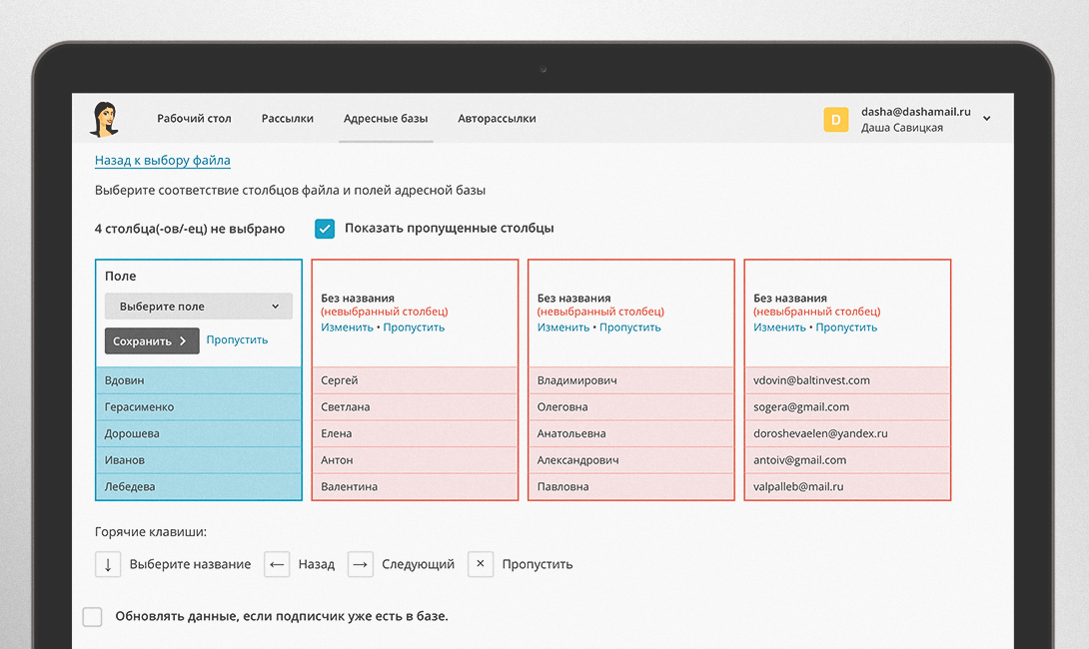This screenshot has height=649, width=1089.
Task: Click the valpalleb@mail.ru cell
Action: (x=847, y=486)
